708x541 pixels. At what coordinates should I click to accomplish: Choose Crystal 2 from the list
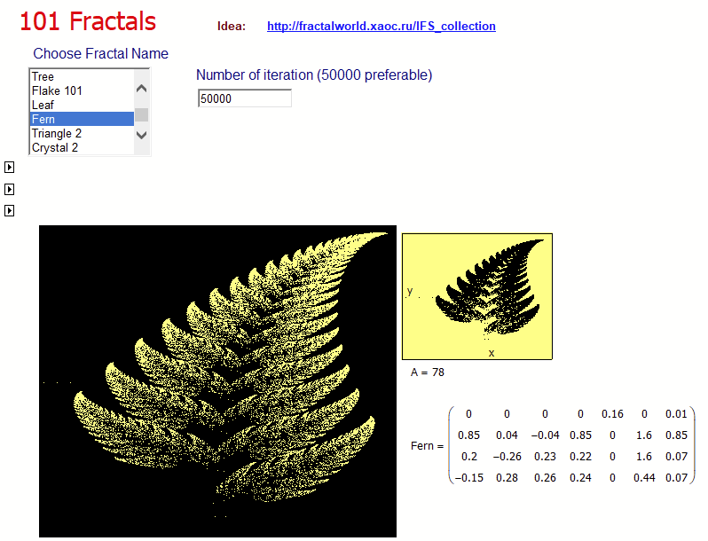pyautogui.click(x=82, y=147)
